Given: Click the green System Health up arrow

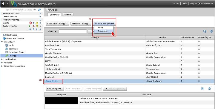Looking at the screenshot, I should pyautogui.click(x=29, y=26).
